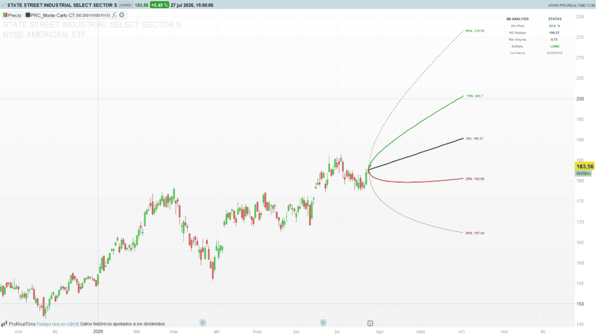596x335 pixels.
Task: Click the PRC_Monte Carlo dark color swatch
Action: tap(28, 15)
